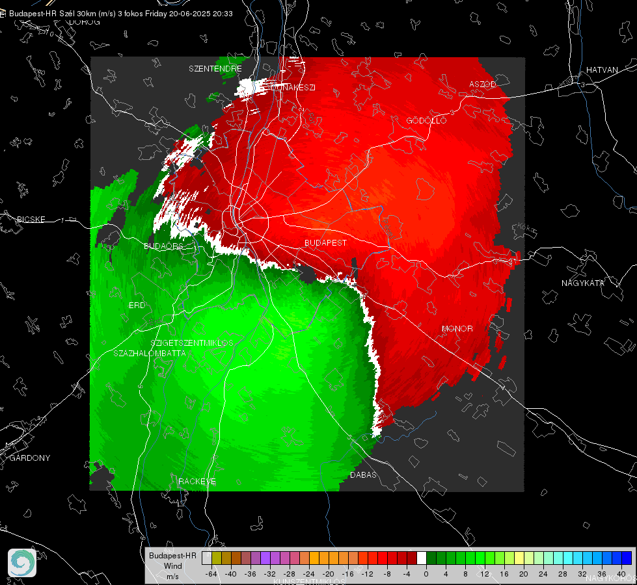The width and height of the screenshot is (637, 585).
Task: Click the SZAZHALOMBATTA town label
Action: click(x=150, y=353)
